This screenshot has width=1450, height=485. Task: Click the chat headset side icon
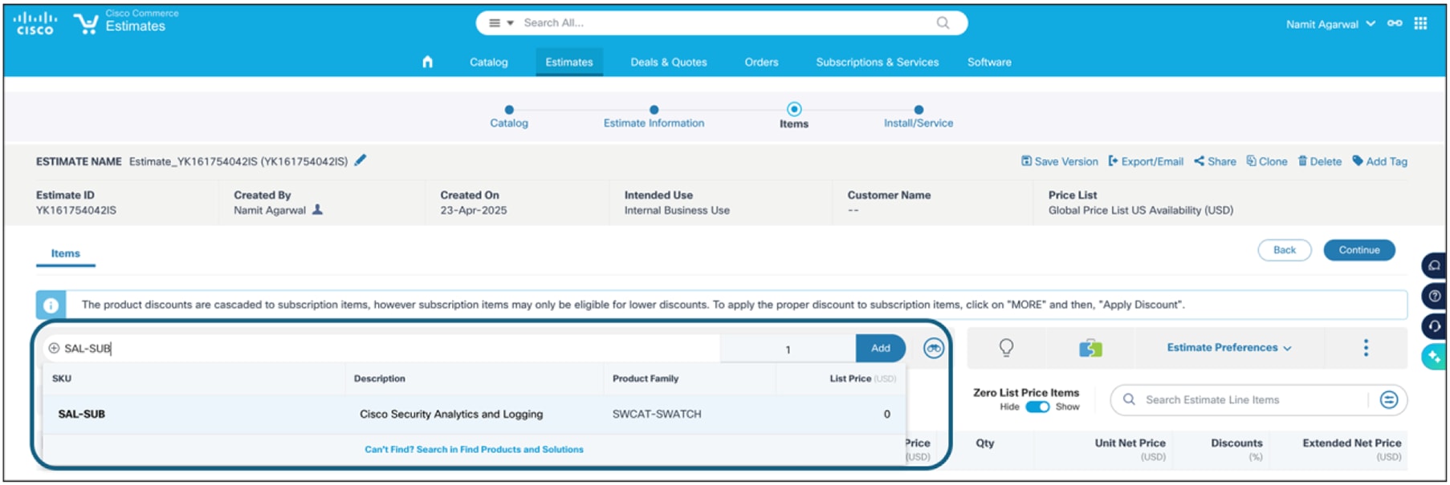click(1435, 265)
